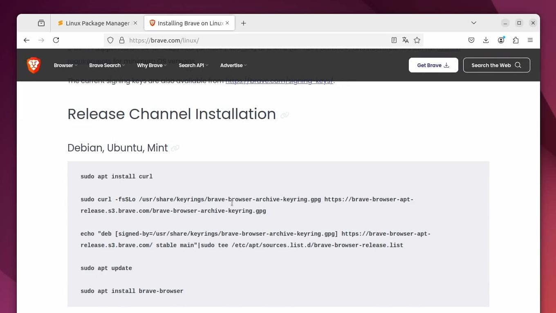Copy anchor link beside Release Channel Installation
Image resolution: width=556 pixels, height=313 pixels.
285,115
